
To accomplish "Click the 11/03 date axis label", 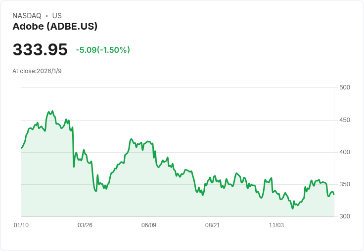I will coord(276,225).
